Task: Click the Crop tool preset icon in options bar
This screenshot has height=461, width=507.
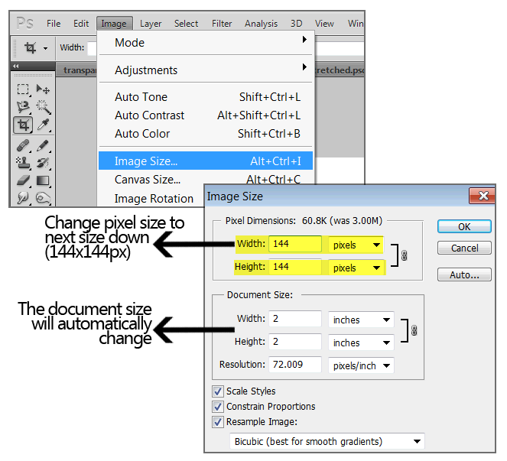Action: point(31,48)
